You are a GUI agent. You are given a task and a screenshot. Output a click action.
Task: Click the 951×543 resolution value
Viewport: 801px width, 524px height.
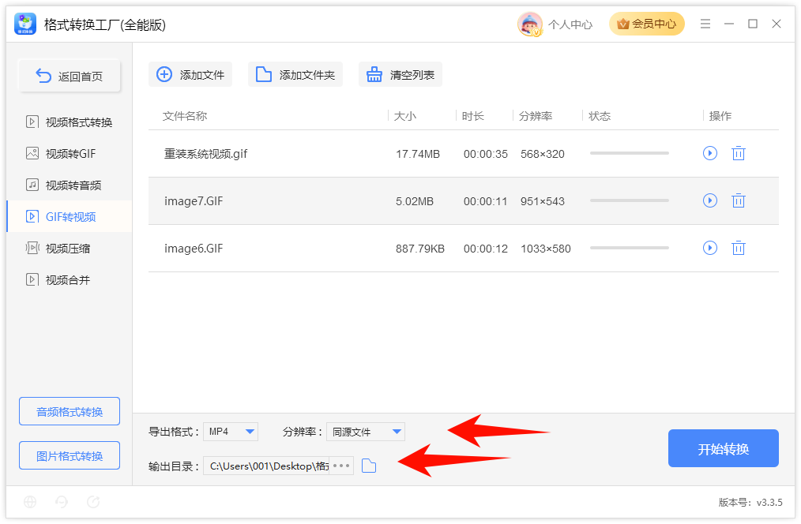coord(543,201)
